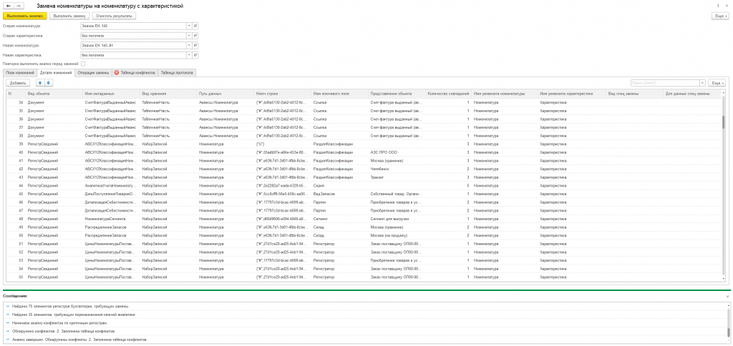This screenshot has width=733, height=346.
Task: Click the Поиск (Ctrl+F) search field
Action: 664,83
